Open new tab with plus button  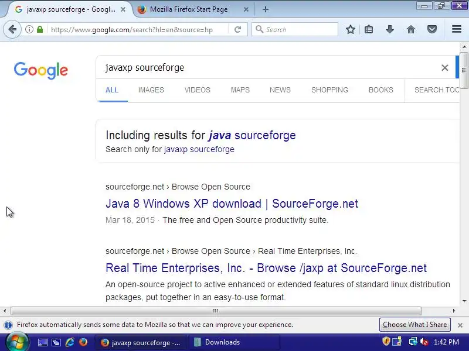tap(266, 9)
